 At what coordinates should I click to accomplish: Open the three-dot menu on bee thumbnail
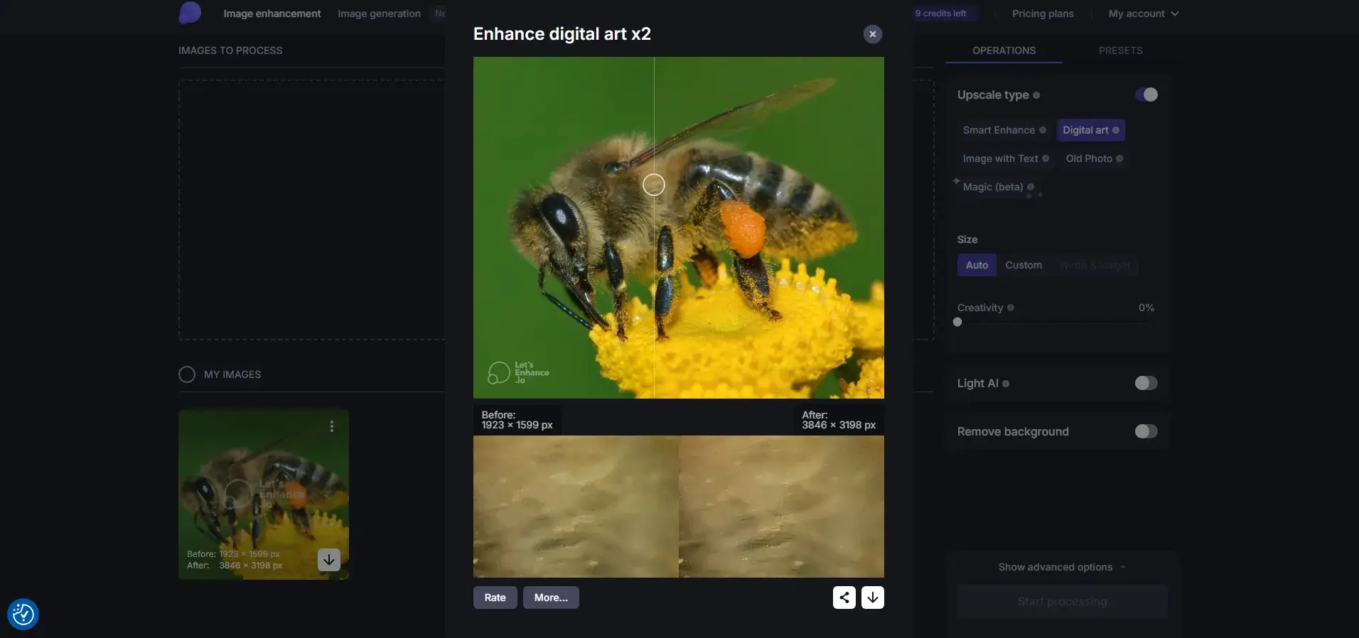pos(331,426)
